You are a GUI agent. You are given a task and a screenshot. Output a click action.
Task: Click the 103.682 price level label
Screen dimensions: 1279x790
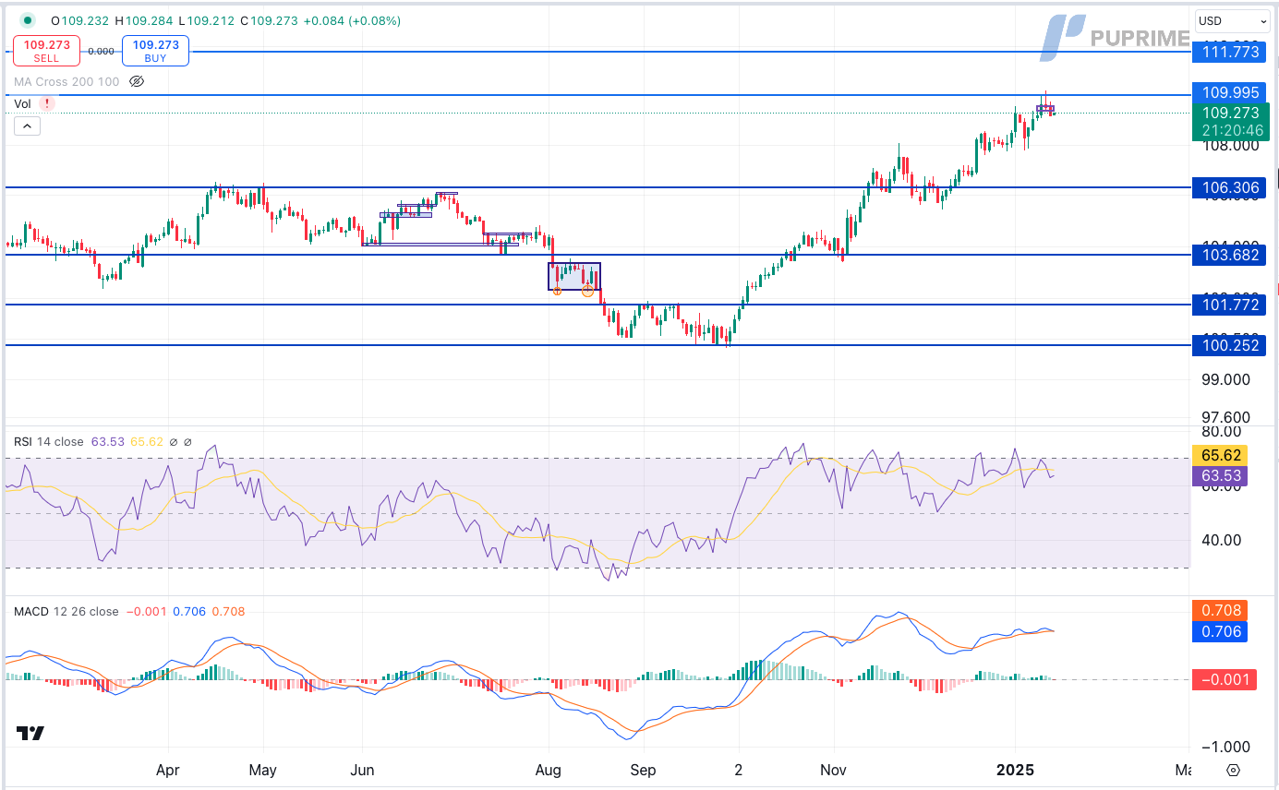(1230, 255)
